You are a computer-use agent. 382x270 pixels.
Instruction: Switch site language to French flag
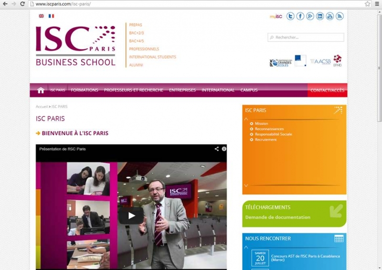point(51,16)
